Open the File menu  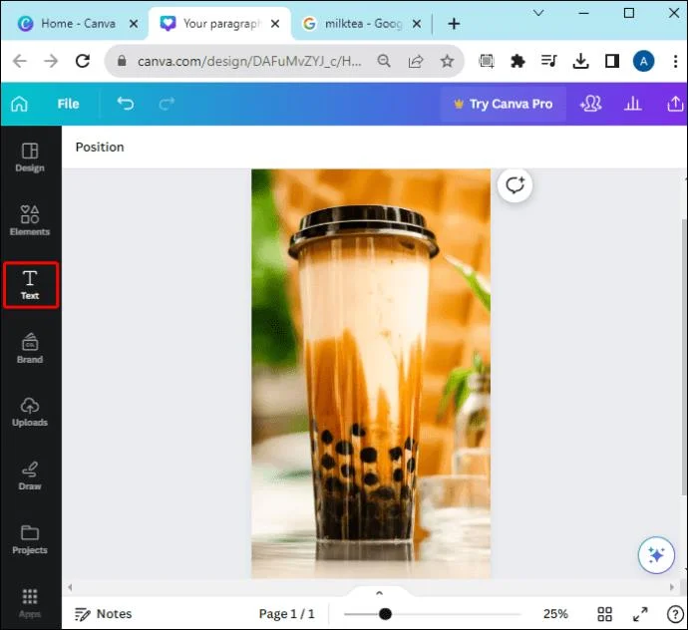pyautogui.click(x=68, y=104)
